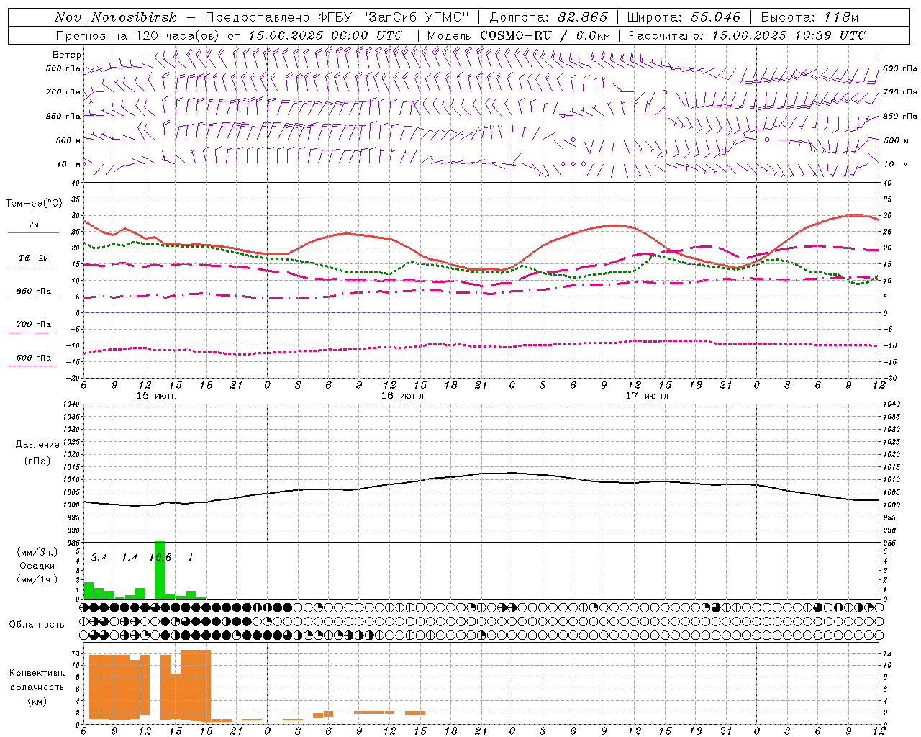Click the solid red 2м legend line

tap(33, 233)
